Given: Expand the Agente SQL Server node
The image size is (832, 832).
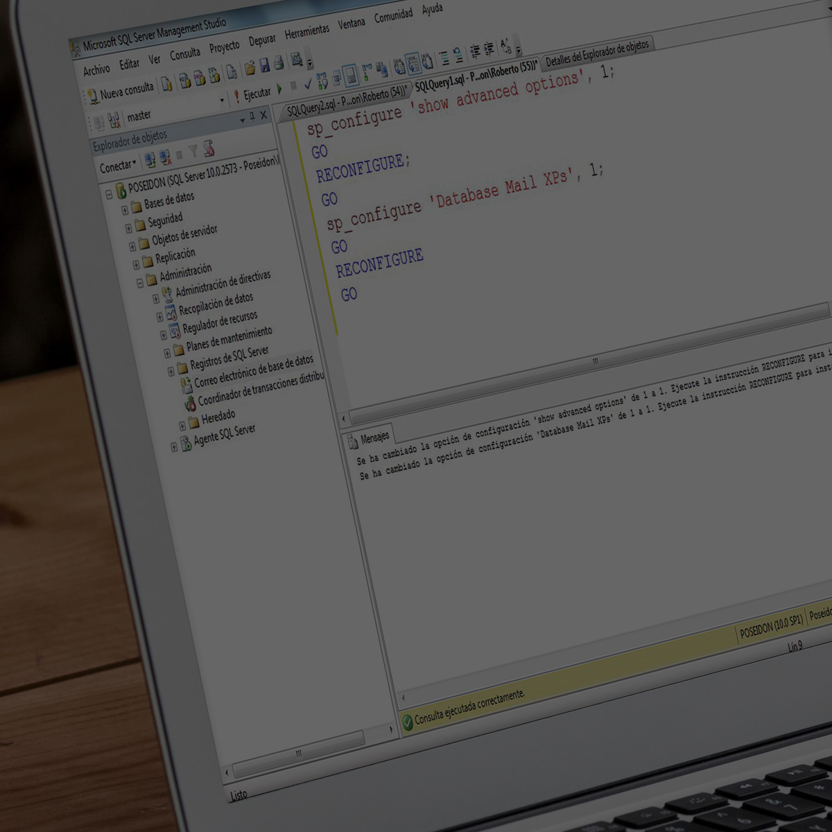Looking at the screenshot, I should point(174,447).
